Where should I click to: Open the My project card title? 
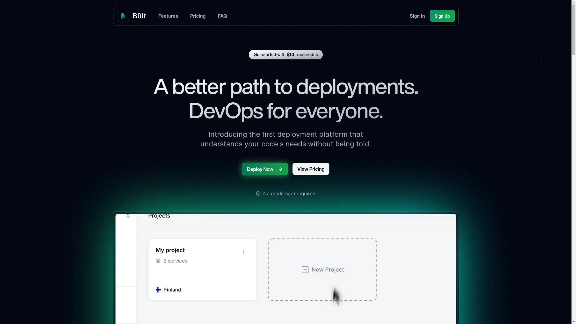[x=170, y=250]
